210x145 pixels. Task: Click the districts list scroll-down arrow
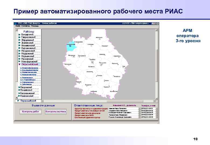pyautogui.click(x=17, y=98)
